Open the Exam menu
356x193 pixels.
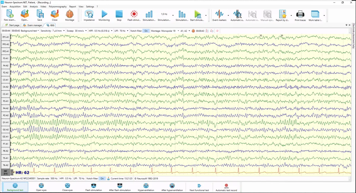4,7
